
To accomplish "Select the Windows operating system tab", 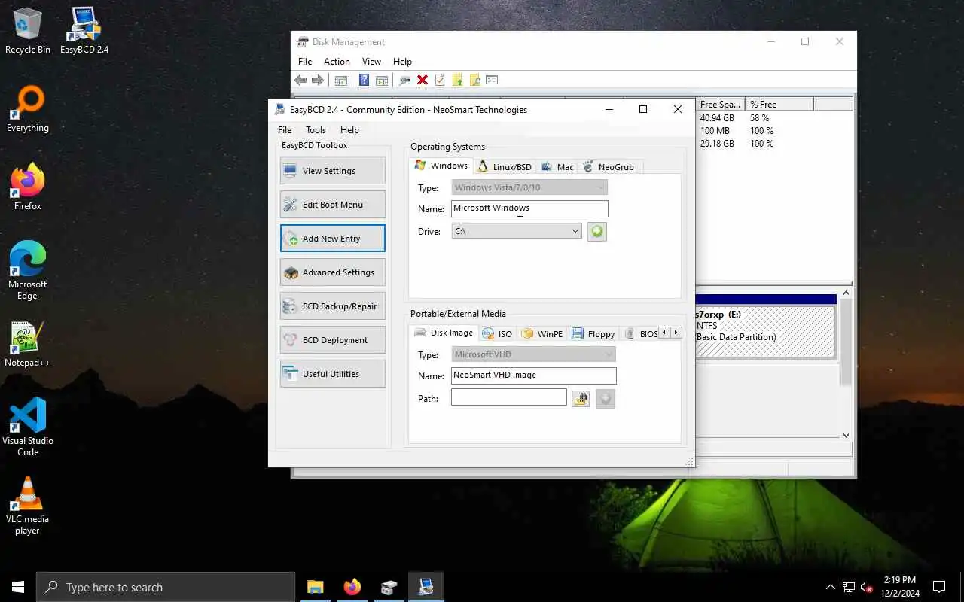I will click(x=441, y=166).
